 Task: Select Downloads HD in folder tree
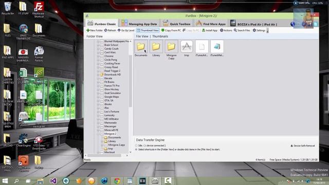[x=113, y=75]
